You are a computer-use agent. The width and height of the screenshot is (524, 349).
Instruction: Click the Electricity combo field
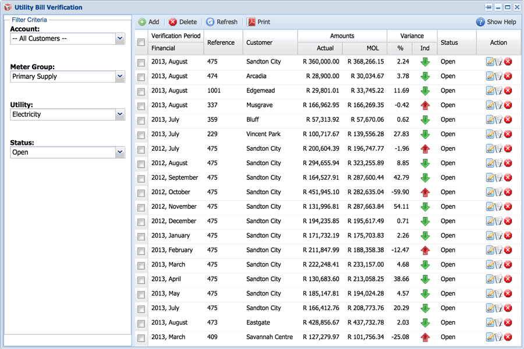(63, 114)
